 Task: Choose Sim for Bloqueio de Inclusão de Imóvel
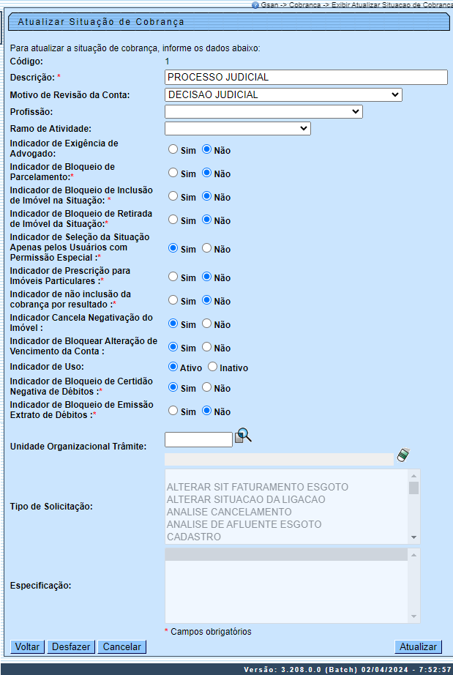coord(173,196)
